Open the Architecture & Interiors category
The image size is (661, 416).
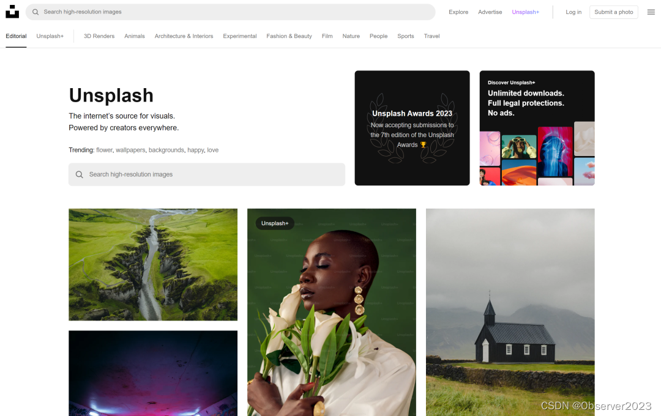click(184, 36)
